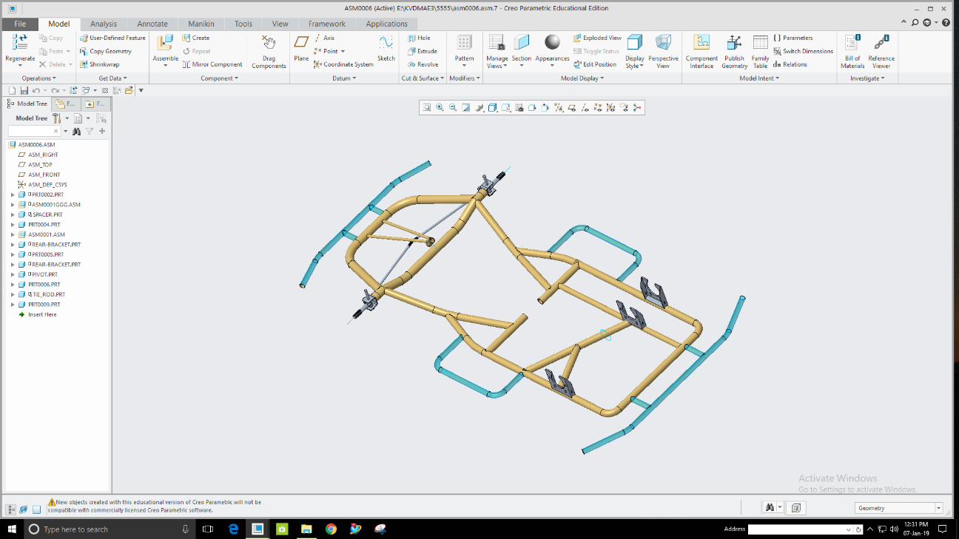Switch to the Manikin tab

click(x=201, y=24)
